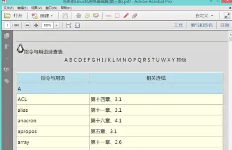Jump to letter A in index
This screenshot has height=150, width=232.
(66, 60)
